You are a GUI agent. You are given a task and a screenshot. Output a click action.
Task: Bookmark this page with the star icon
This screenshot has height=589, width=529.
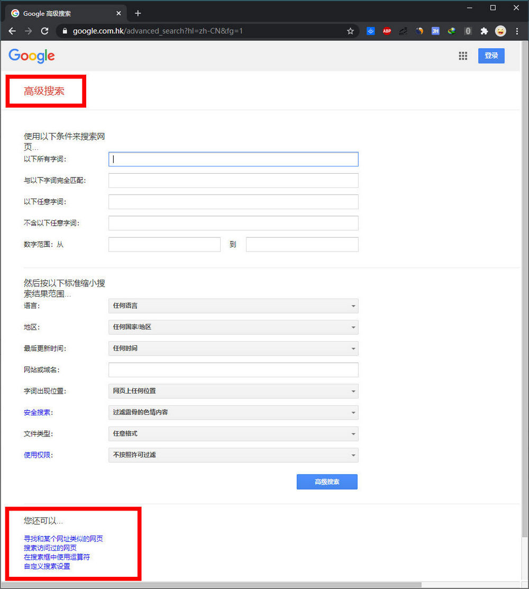tap(350, 31)
